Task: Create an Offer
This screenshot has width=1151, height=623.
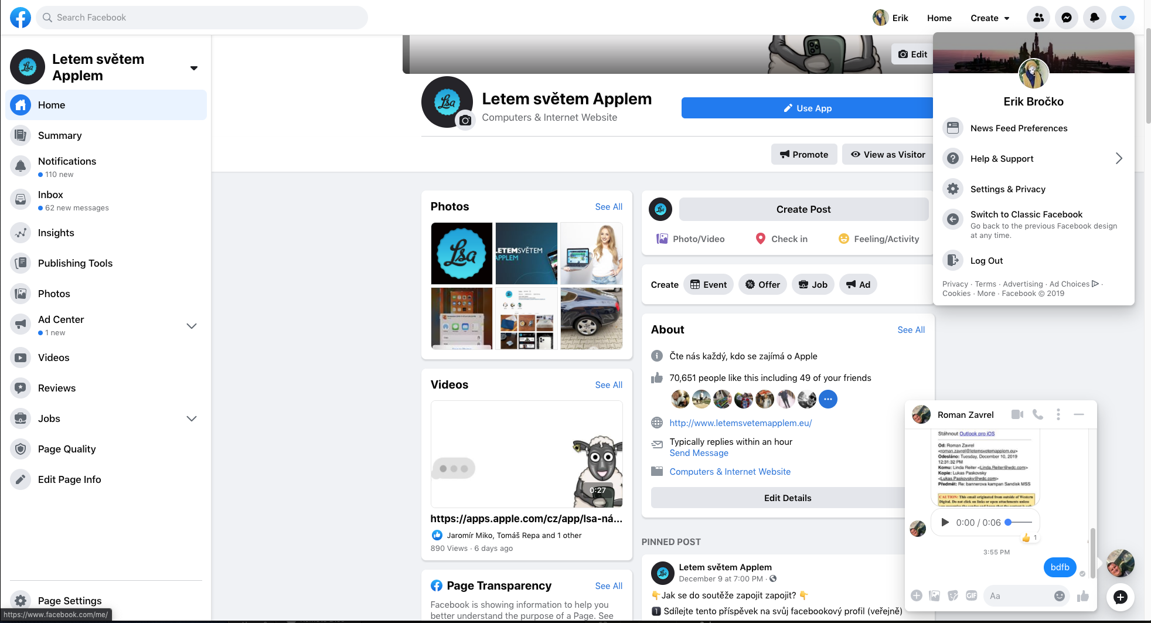Action: [762, 284]
